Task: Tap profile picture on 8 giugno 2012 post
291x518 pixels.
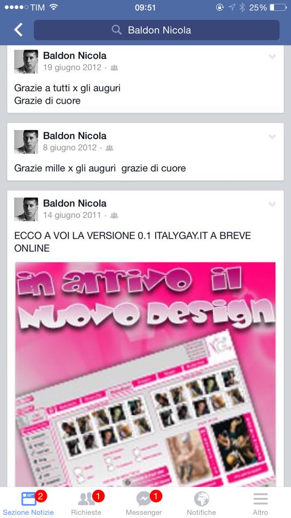Action: 26,142
